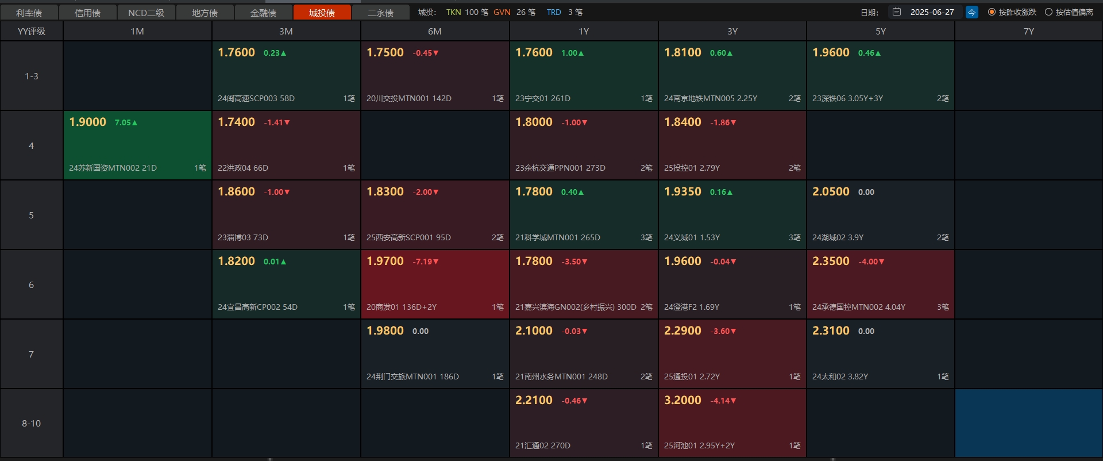Click the 6M column header

click(435, 32)
